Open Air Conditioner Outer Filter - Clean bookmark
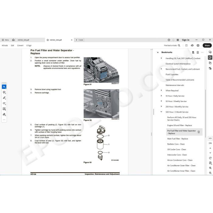213x213 pixels. (x=181, y=166)
